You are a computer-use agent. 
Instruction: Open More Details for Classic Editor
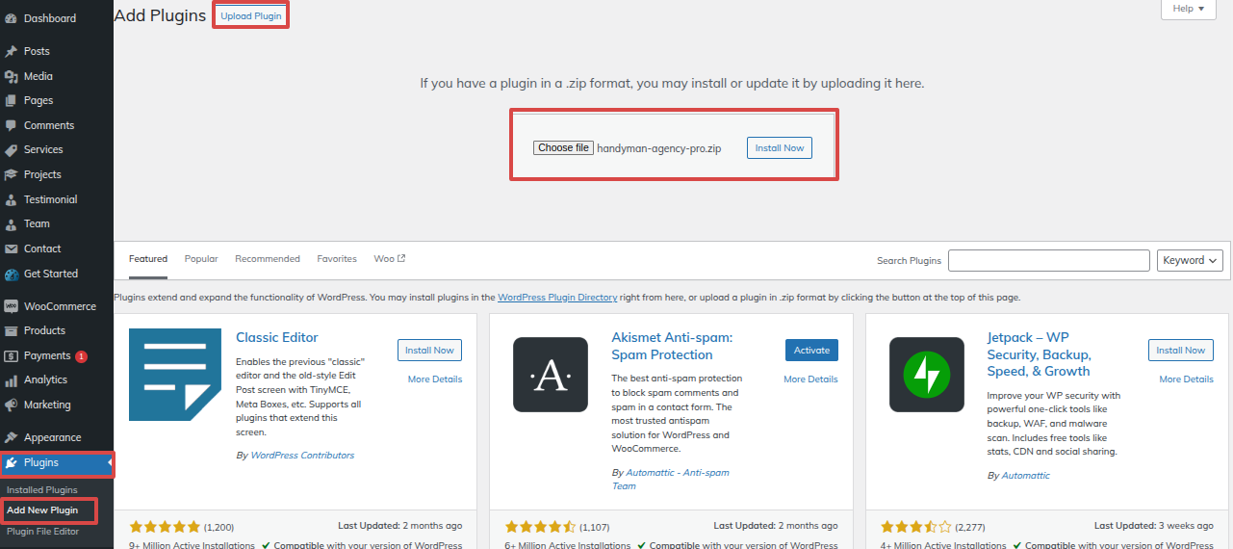(x=435, y=379)
